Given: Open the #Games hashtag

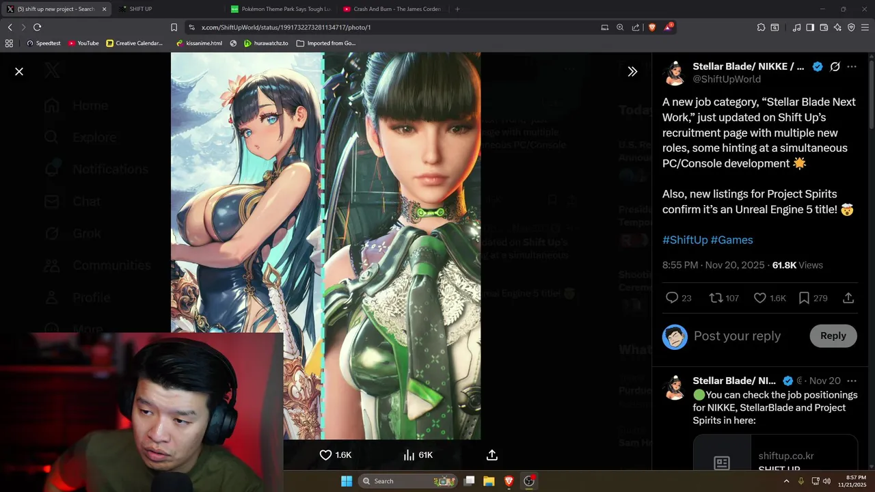Looking at the screenshot, I should pyautogui.click(x=731, y=240).
